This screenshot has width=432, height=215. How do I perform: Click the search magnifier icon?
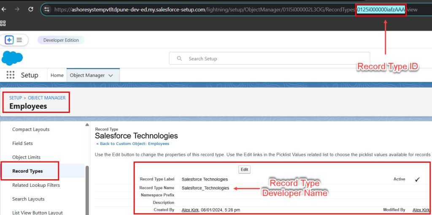(179, 58)
